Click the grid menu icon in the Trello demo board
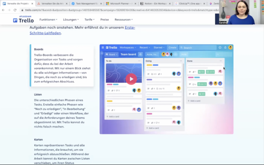The image size is (264, 165). click(x=103, y=48)
